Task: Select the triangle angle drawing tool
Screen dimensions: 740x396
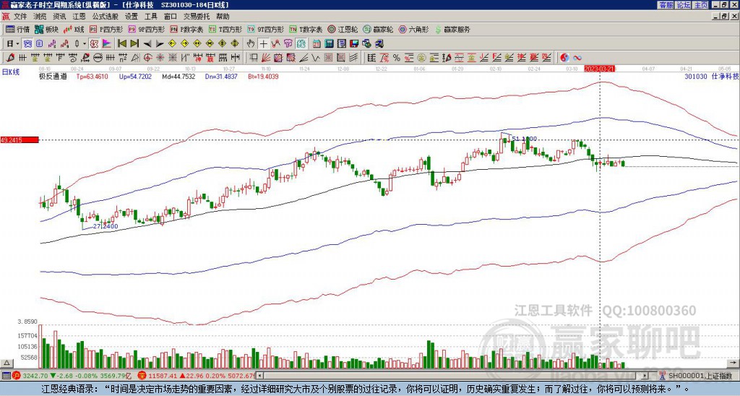Action: 135,58
